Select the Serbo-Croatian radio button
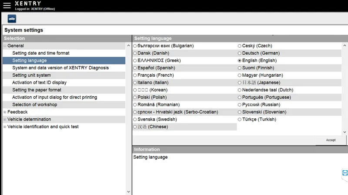348x195 pixels. [x=135, y=112]
